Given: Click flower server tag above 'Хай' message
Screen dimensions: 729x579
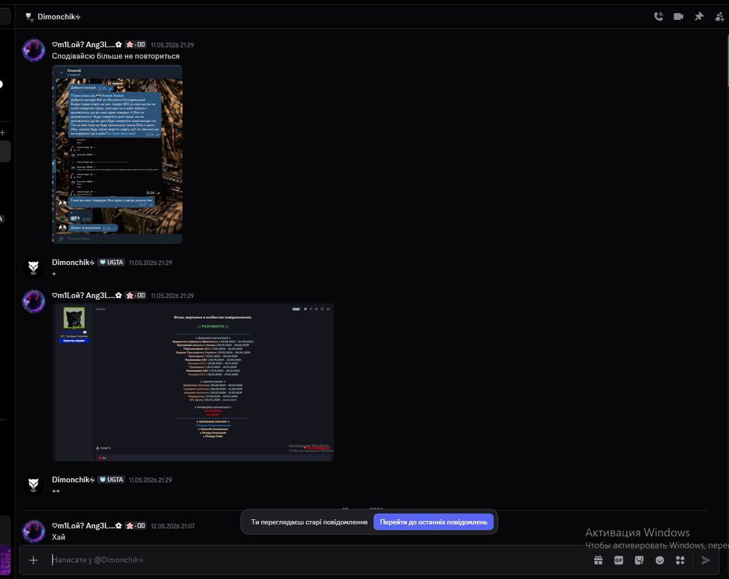Looking at the screenshot, I should (136, 525).
